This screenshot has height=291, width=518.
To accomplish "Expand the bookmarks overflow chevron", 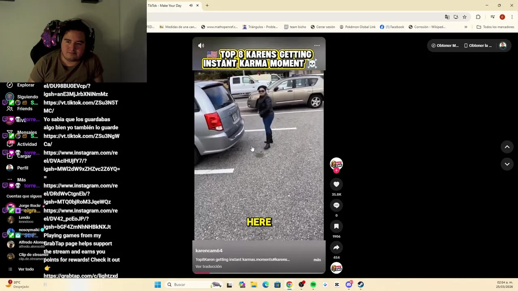I will [x=466, y=27].
